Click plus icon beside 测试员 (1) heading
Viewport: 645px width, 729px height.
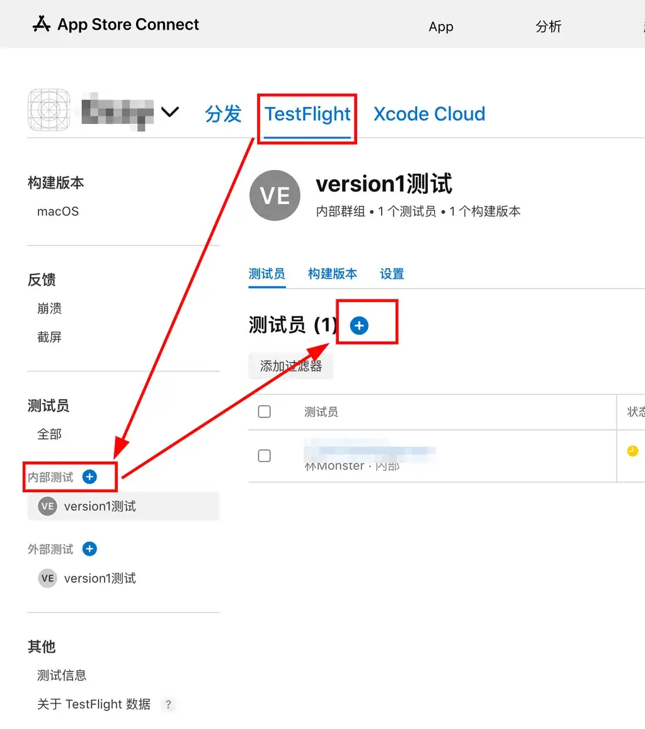point(359,325)
